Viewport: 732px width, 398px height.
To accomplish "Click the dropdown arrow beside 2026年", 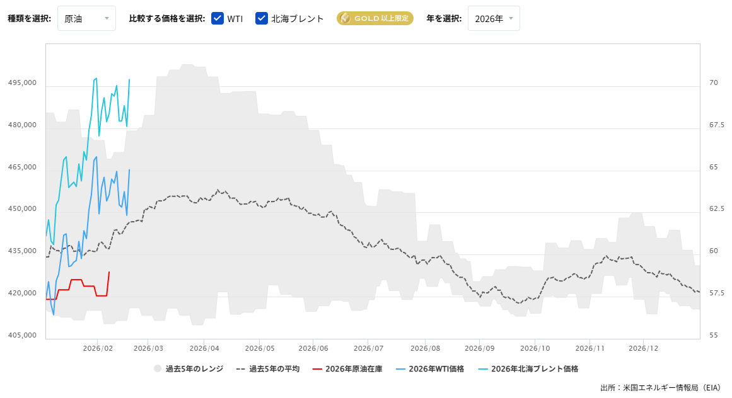I will click(x=511, y=18).
